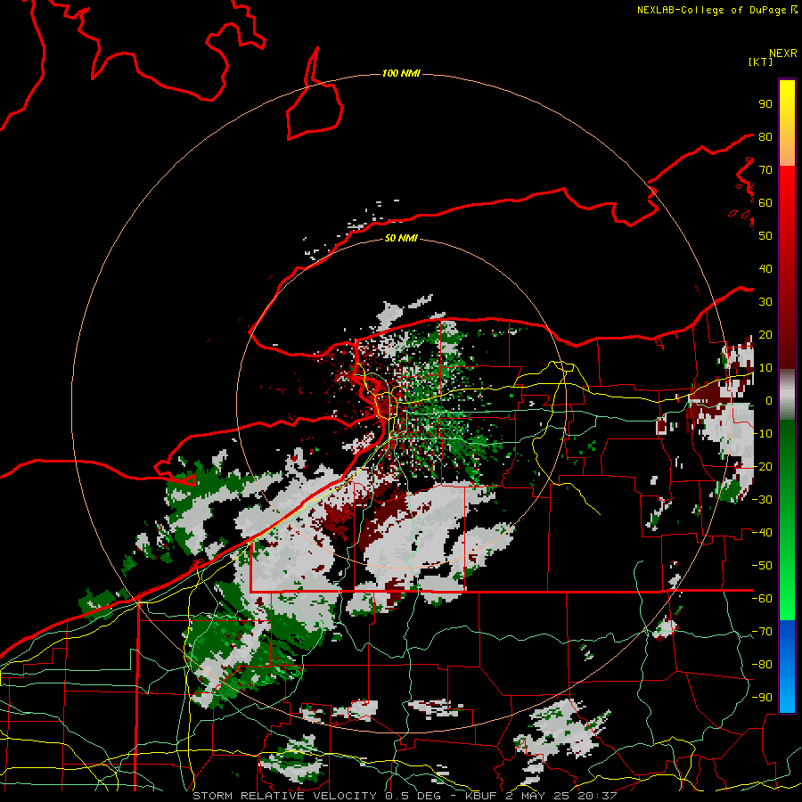Click the positive 80 scale value
802x802 pixels.
click(765, 136)
